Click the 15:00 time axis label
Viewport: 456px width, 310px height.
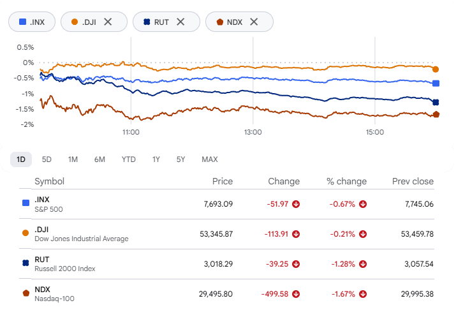[375, 132]
